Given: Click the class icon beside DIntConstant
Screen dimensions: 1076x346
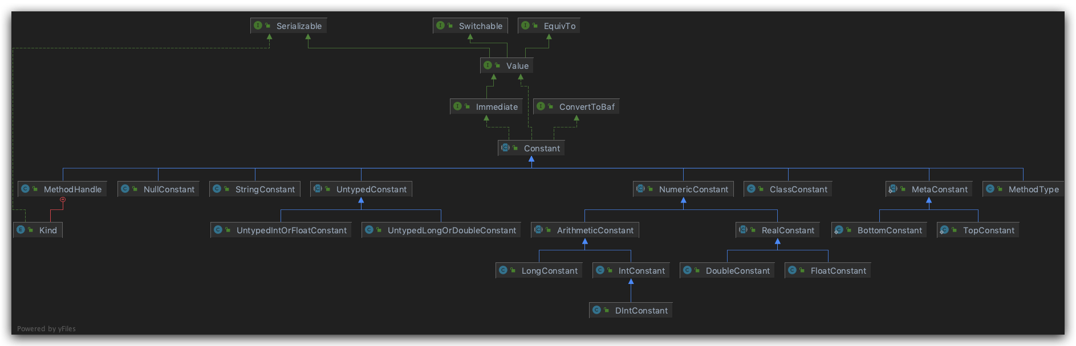Looking at the screenshot, I should [596, 310].
